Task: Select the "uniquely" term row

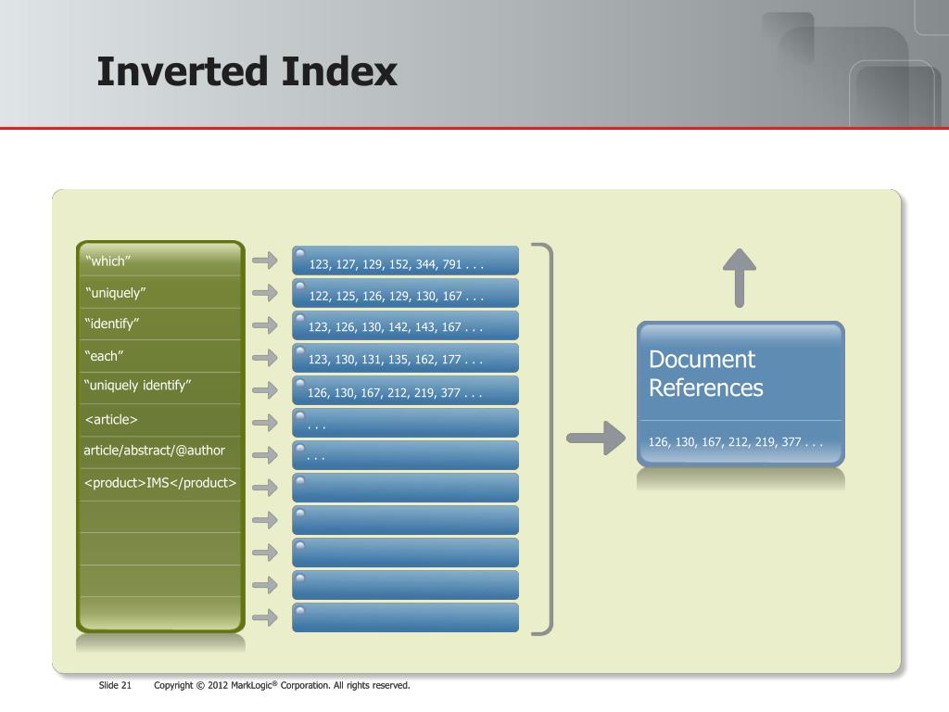Action: [160, 292]
